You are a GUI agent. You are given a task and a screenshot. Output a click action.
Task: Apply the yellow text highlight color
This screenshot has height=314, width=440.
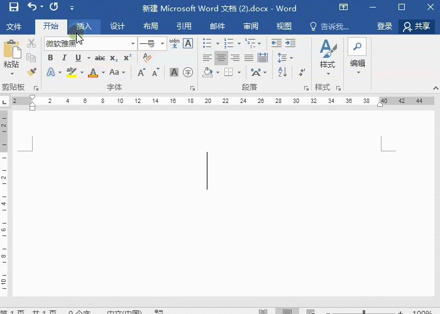[71, 72]
